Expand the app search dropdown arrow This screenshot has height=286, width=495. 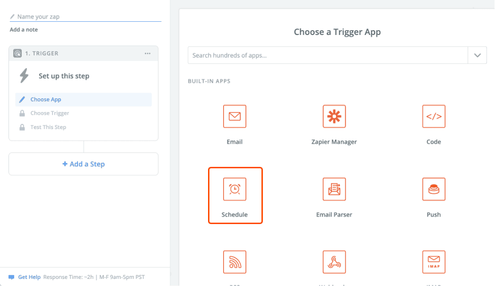pyautogui.click(x=477, y=55)
